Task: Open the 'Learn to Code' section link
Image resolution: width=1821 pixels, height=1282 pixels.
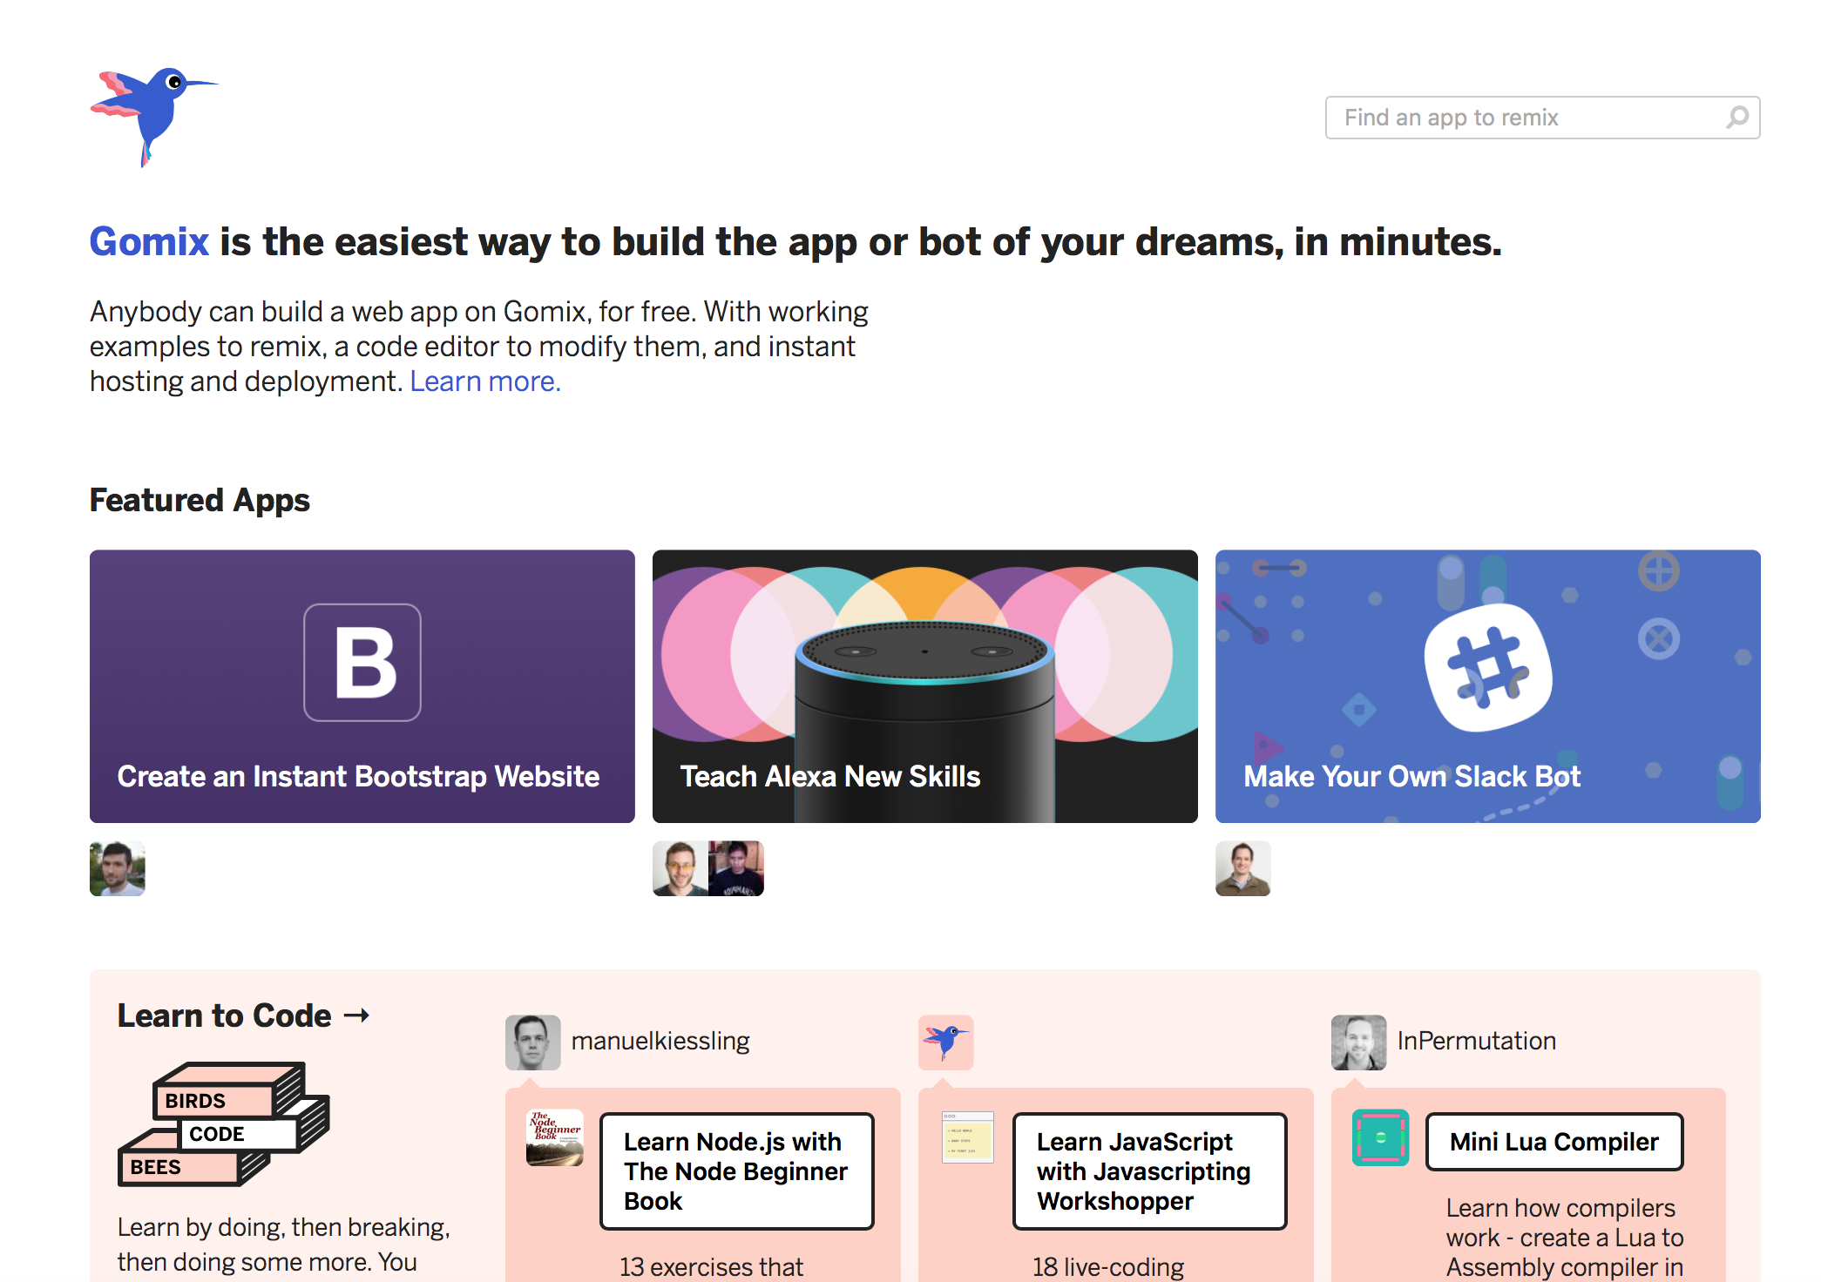Action: tap(244, 1015)
